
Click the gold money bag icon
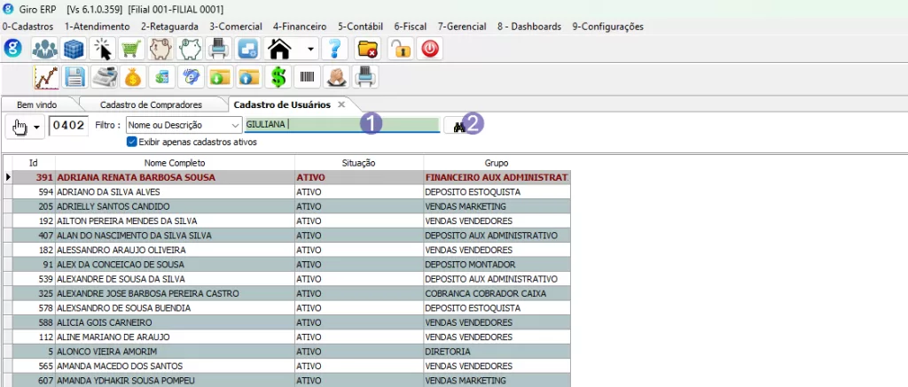coord(133,78)
